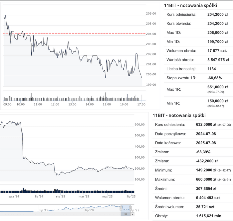233x221 pixels.
Task: Click the Min 1D value 199,7000 zł
Action: (218, 41)
